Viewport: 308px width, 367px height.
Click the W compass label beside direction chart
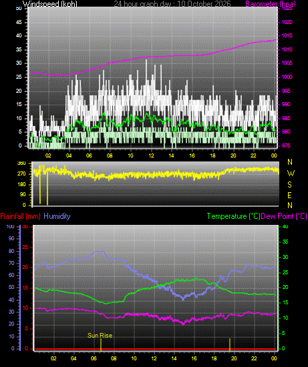pos(291,173)
